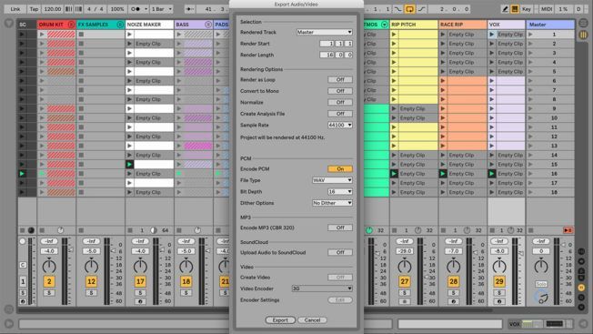Toggle Render as Loop option

340,80
